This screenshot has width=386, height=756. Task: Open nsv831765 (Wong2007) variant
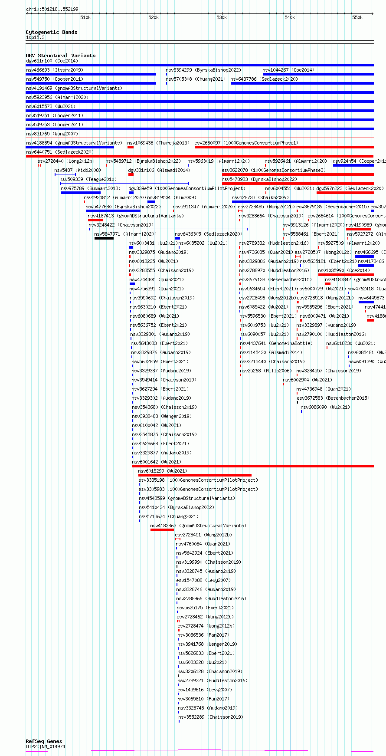click(52, 134)
